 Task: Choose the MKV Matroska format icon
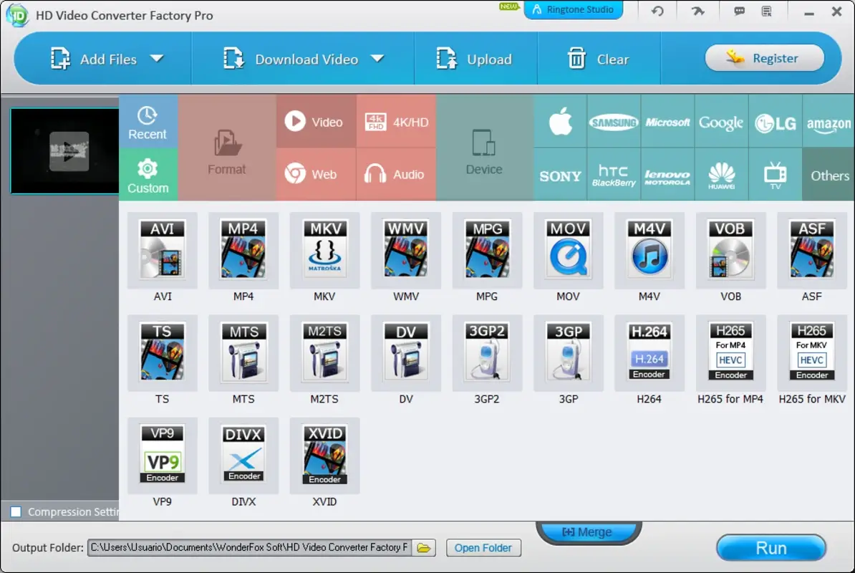coord(324,251)
